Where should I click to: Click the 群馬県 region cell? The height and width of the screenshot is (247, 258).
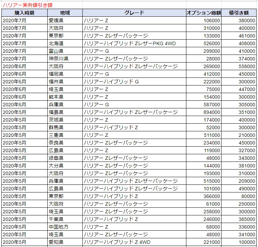65,127
